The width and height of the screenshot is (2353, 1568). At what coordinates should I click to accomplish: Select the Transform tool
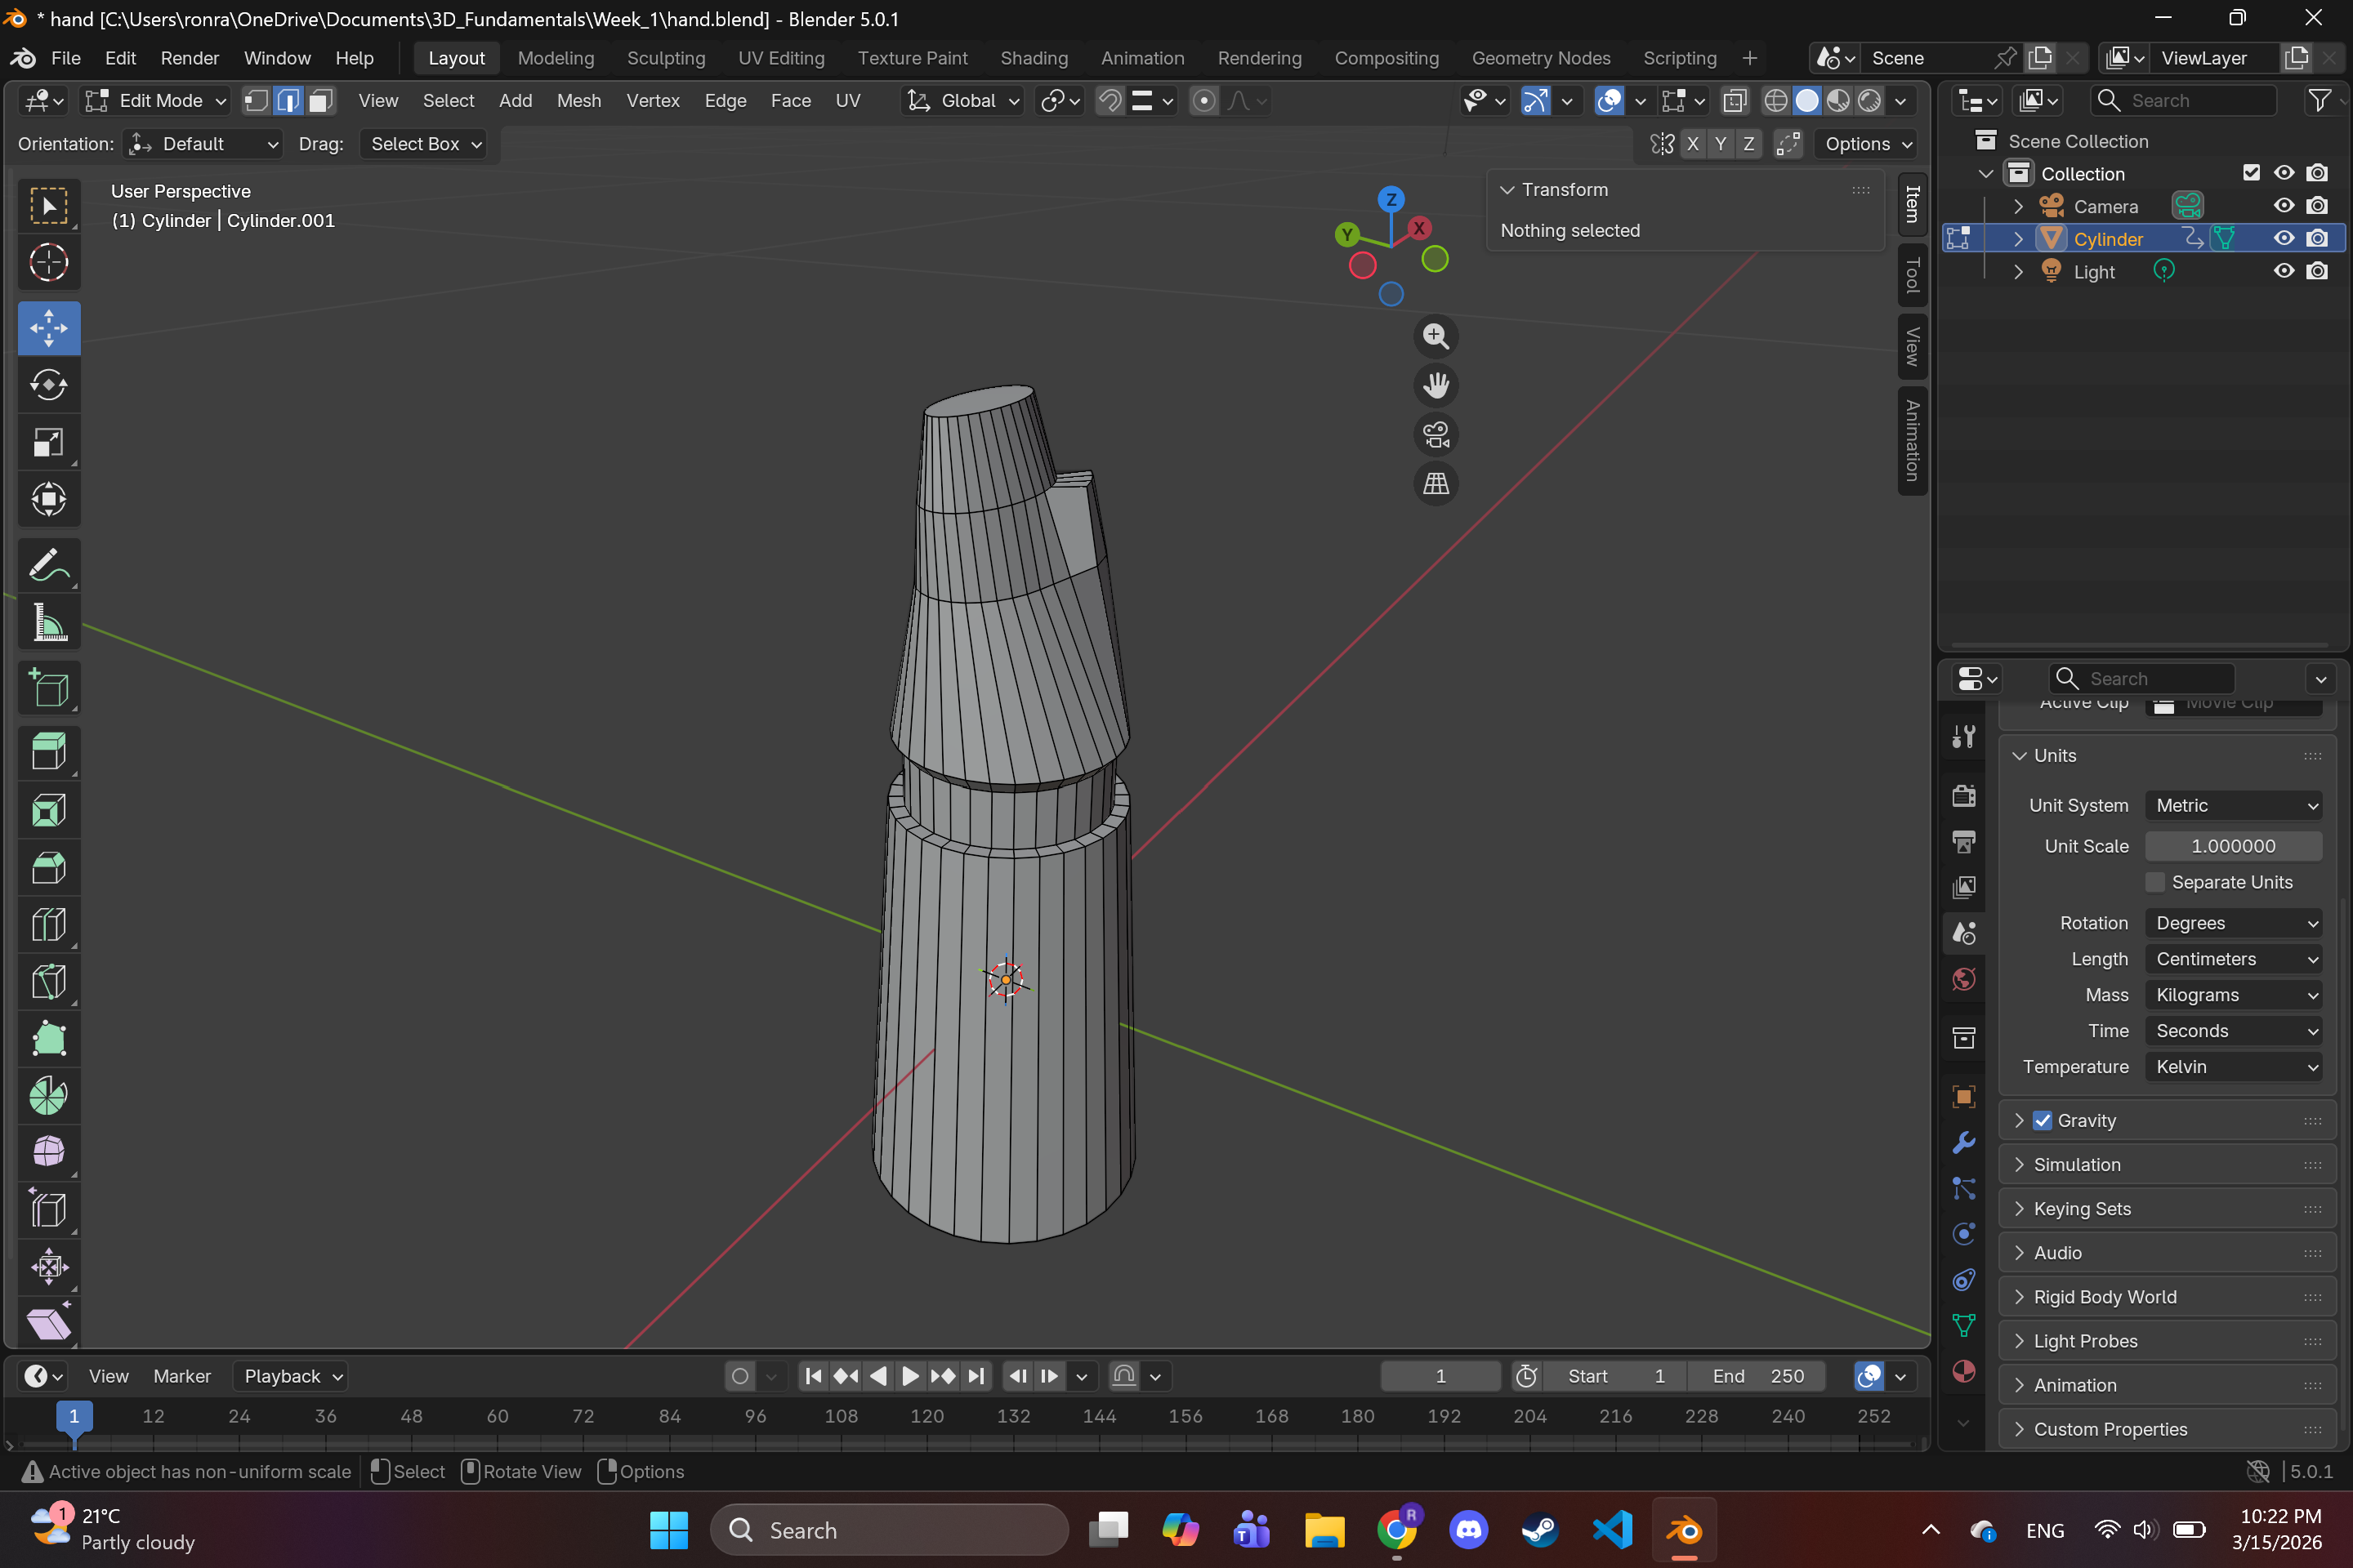49,499
